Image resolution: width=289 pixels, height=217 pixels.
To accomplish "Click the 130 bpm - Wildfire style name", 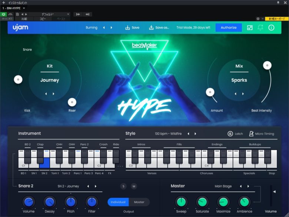I will tap(168, 134).
